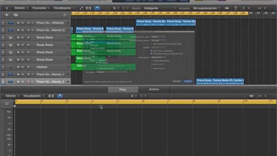Image resolution: width=277 pixels, height=156 pixels.
Task: Record-enable track 5 Steely Beats
Action: coord(28,52)
